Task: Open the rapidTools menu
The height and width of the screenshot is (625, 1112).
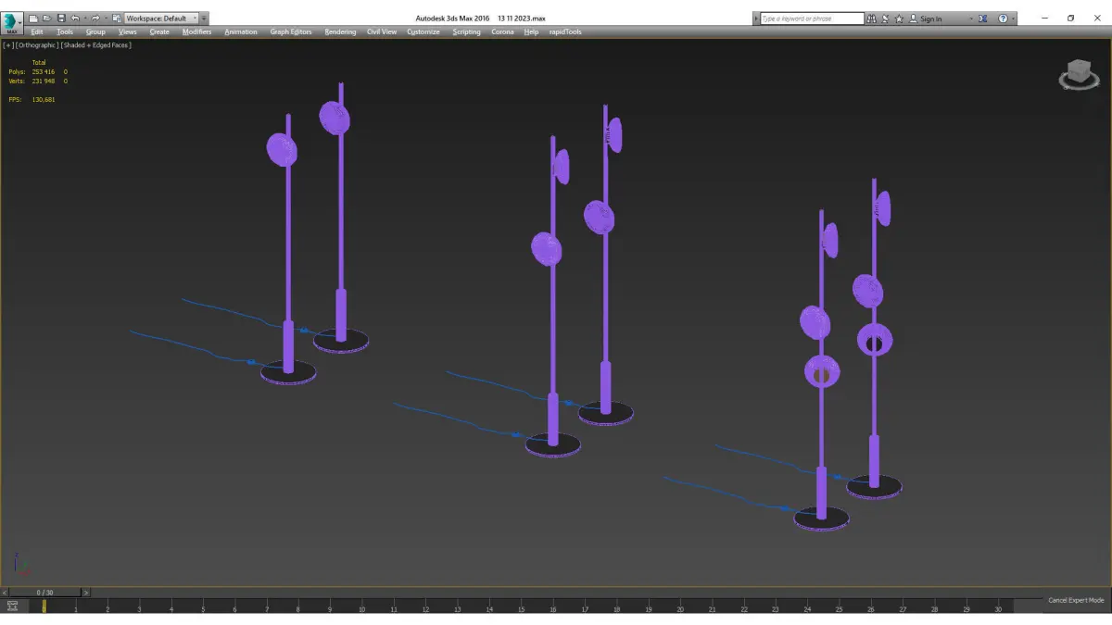Action: 565,31
